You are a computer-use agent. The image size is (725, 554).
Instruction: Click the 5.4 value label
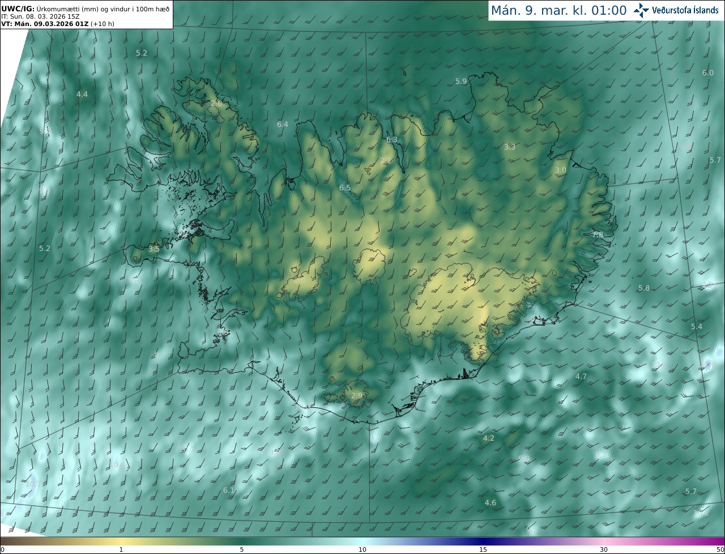point(697,326)
